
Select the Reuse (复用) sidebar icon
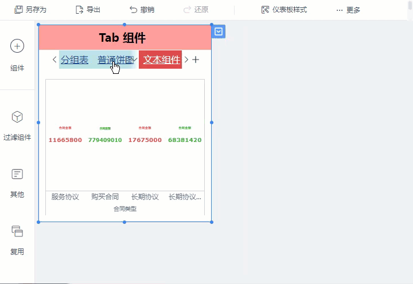17,231
